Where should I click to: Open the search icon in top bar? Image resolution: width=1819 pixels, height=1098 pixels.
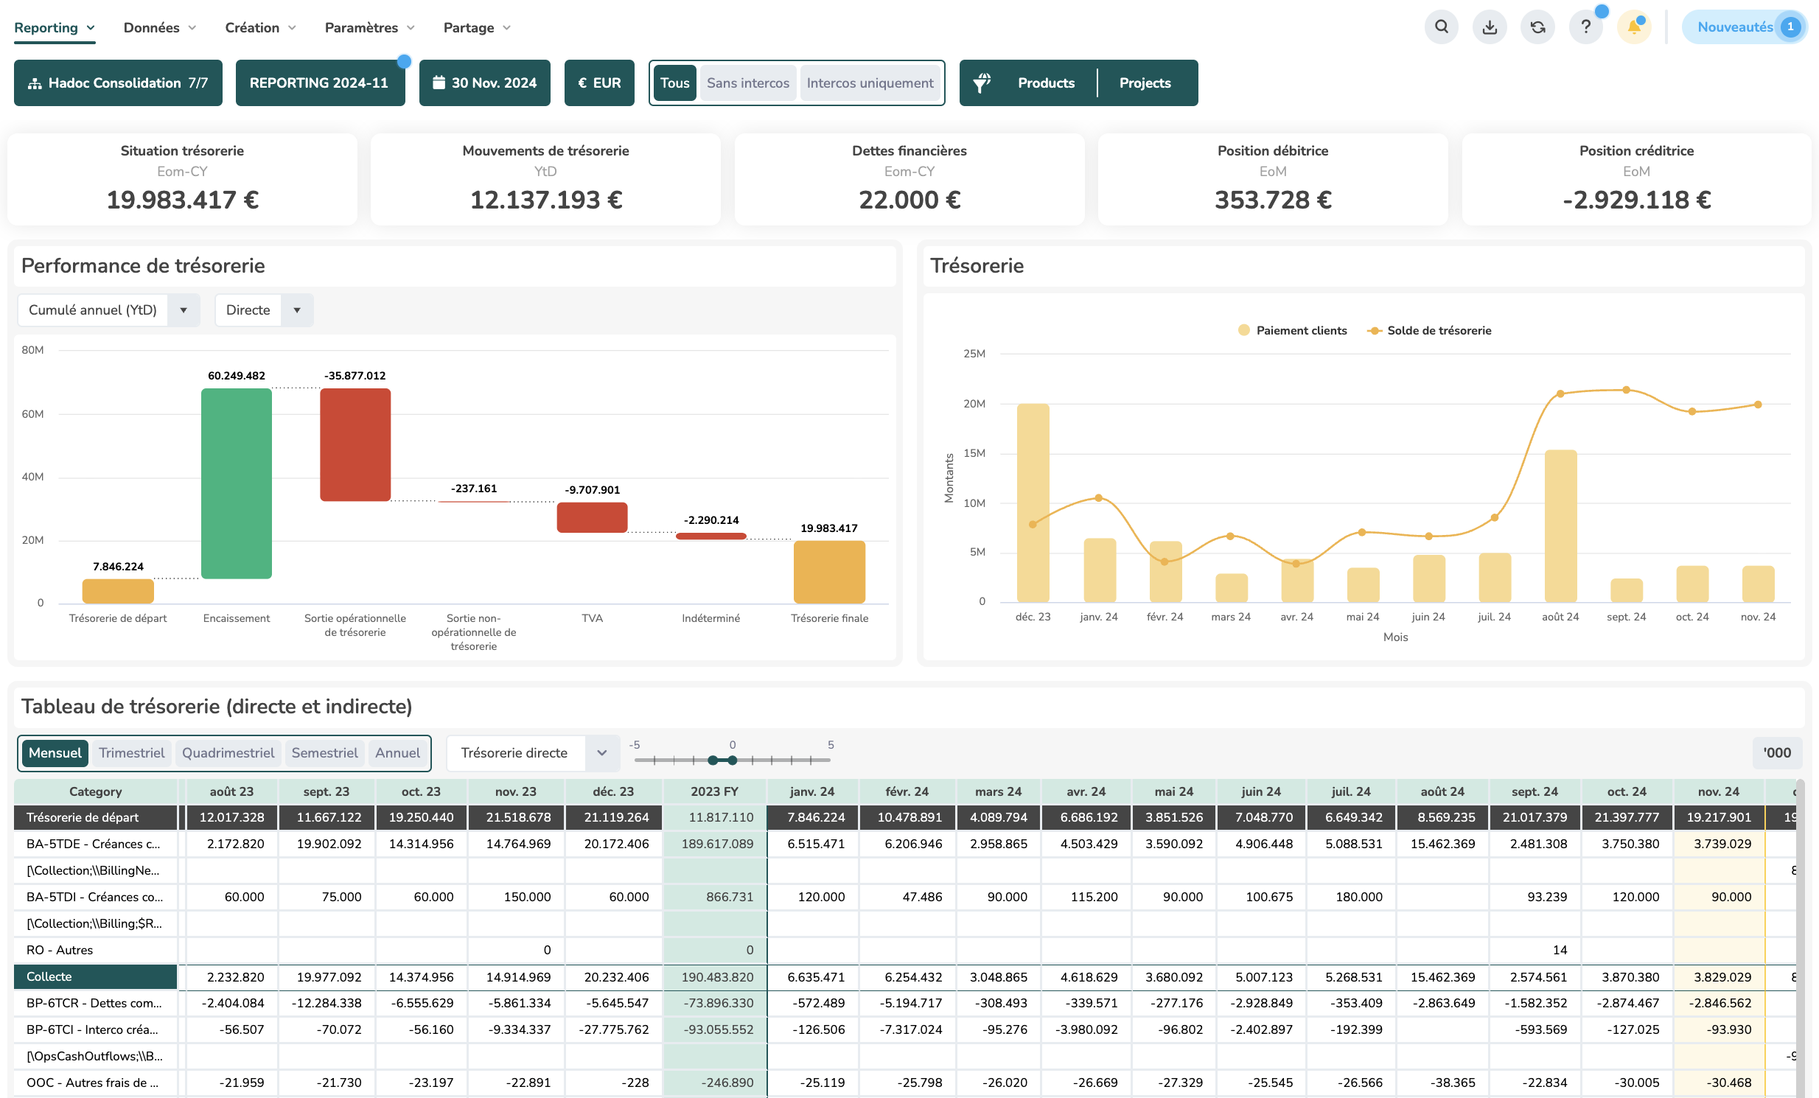pos(1441,27)
